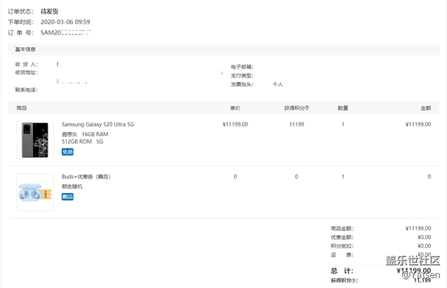Viewport: 447px width, 288px height.
Task: Click the blue 赠品 badge
Action: click(x=67, y=197)
